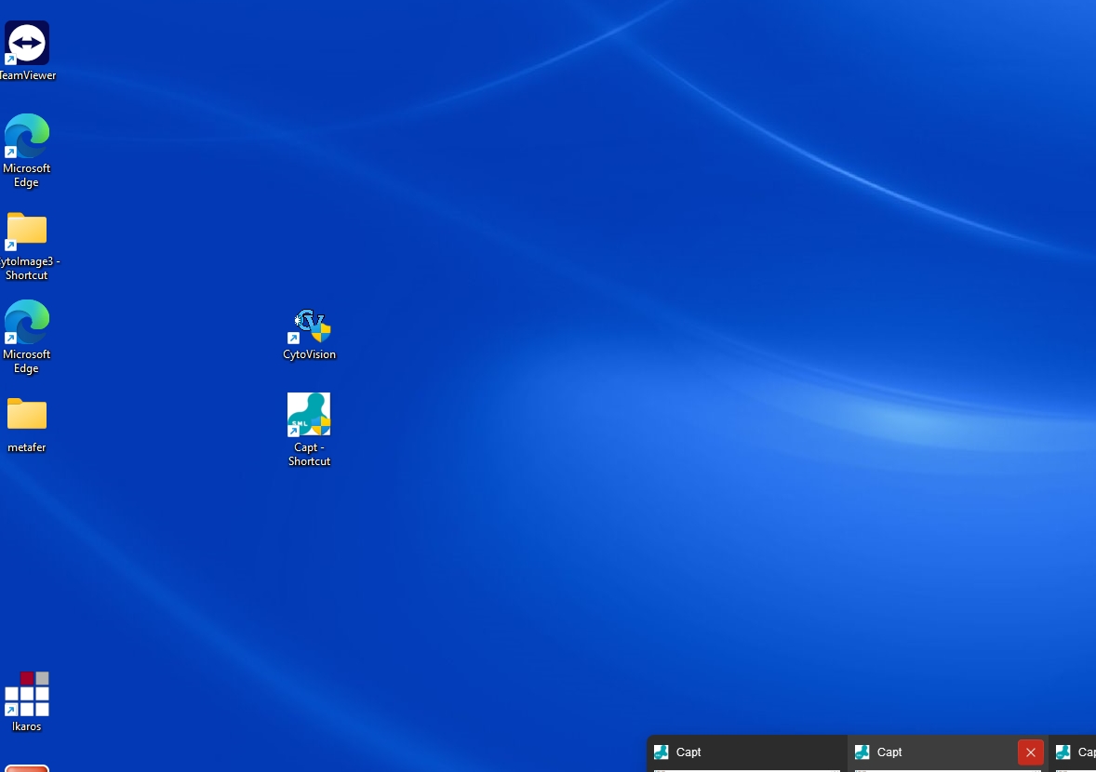
Task: Click the partially visible orange icon below Ikaros
Action: click(x=27, y=767)
